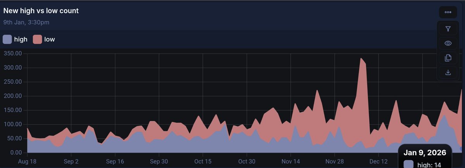This screenshot has height=168, width=465.
Task: Open the three-dot more options menu
Action: pos(448,12)
